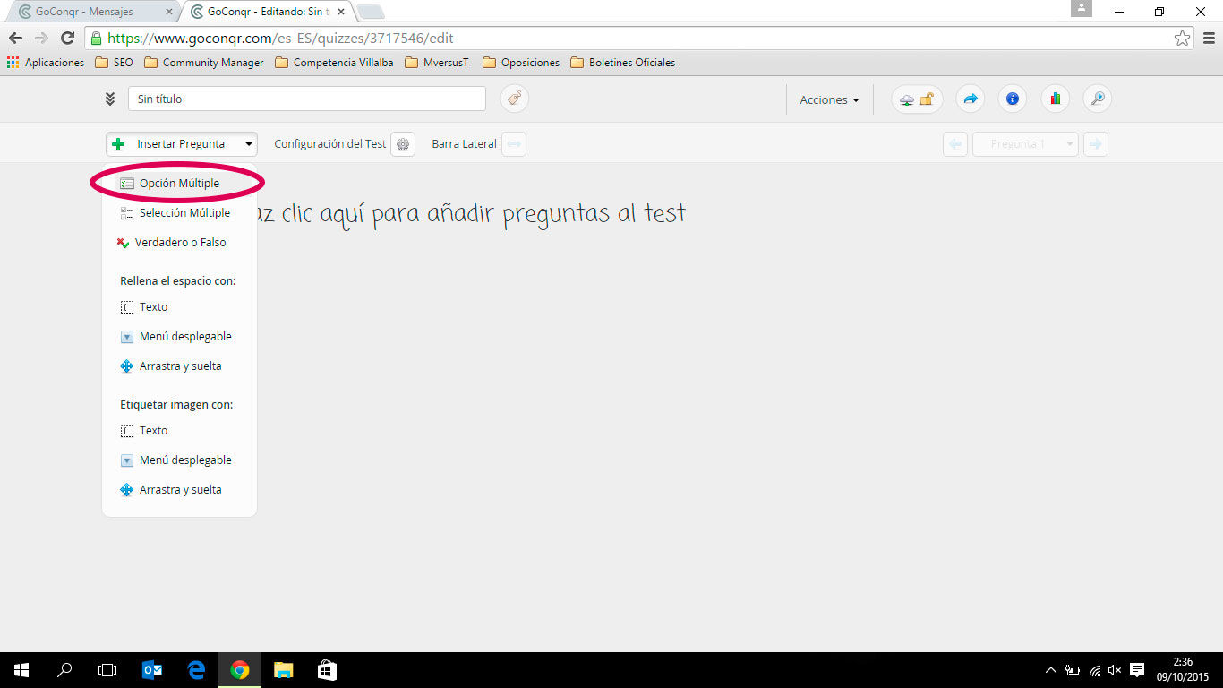Viewport: 1223px width, 688px height.
Task: Open File Explorer from the taskbar
Action: click(284, 670)
